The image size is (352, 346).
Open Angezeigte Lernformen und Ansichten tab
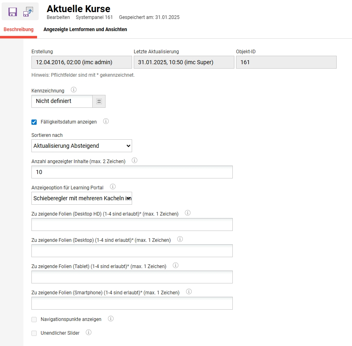[x=85, y=29]
